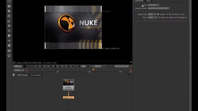198x111 pixels.
Task: Stop viewer playback
Action: (x=55, y=66)
